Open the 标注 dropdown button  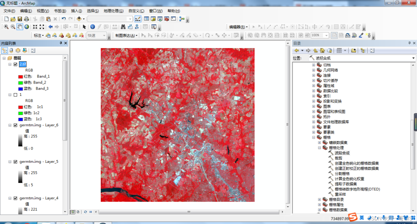coord(39,35)
